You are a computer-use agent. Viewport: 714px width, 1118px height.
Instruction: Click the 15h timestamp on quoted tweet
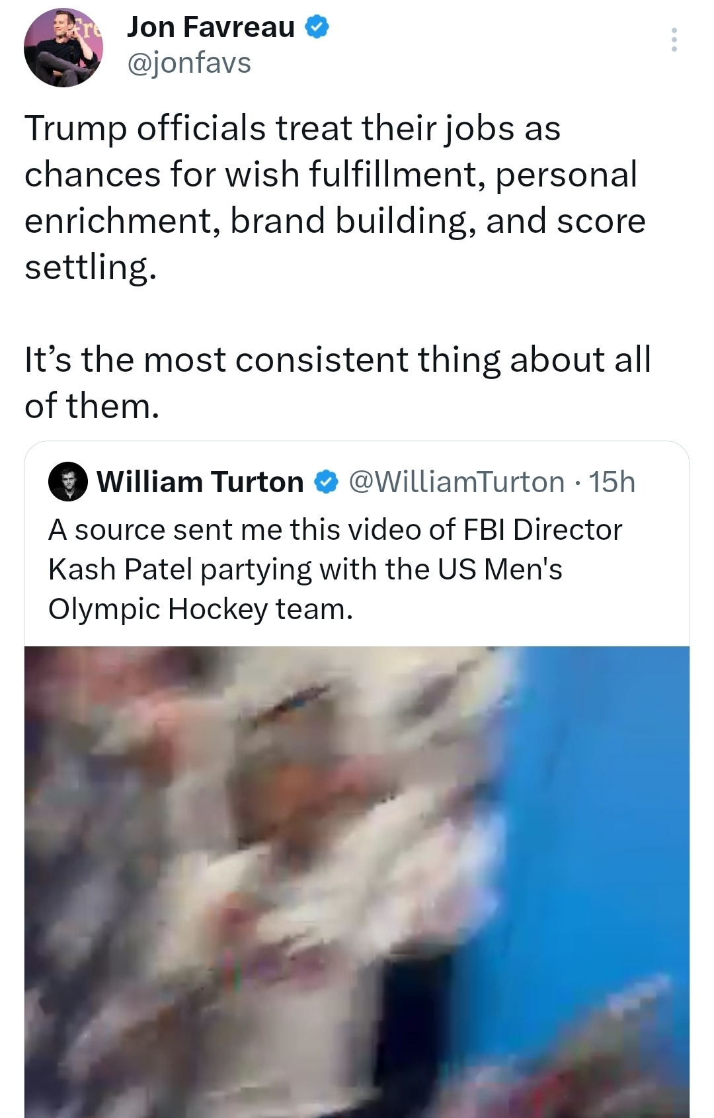coord(612,482)
